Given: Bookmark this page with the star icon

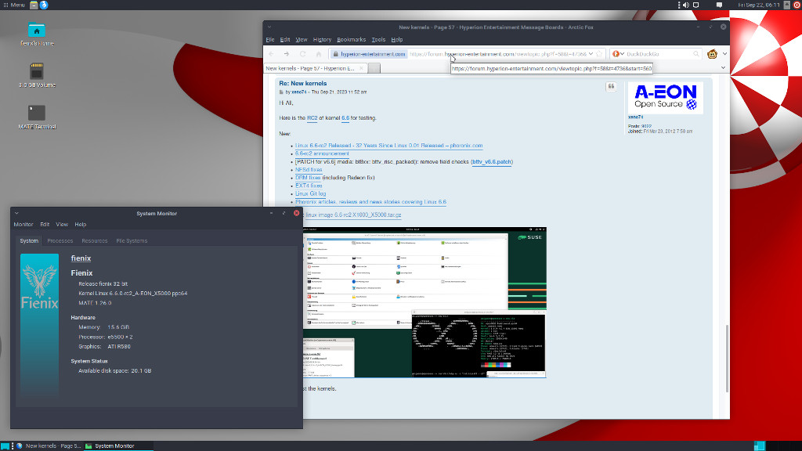Looking at the screenshot, I should pos(599,54).
